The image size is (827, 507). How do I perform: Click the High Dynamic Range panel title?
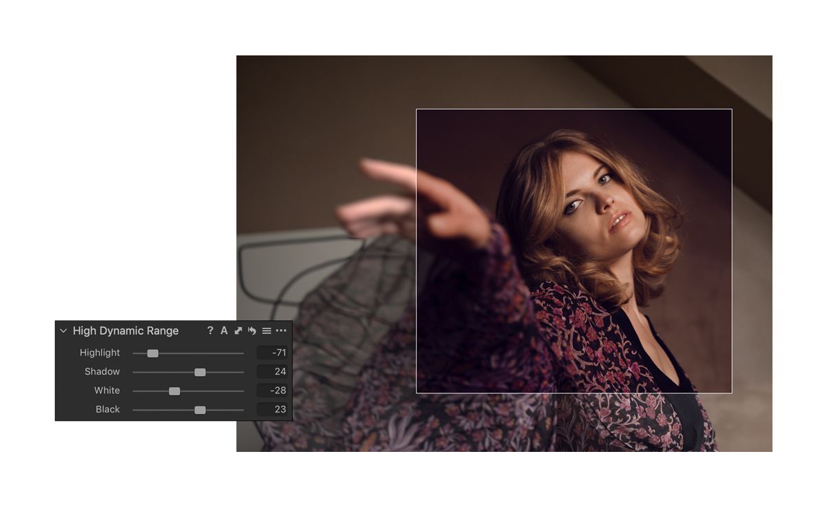click(x=125, y=331)
